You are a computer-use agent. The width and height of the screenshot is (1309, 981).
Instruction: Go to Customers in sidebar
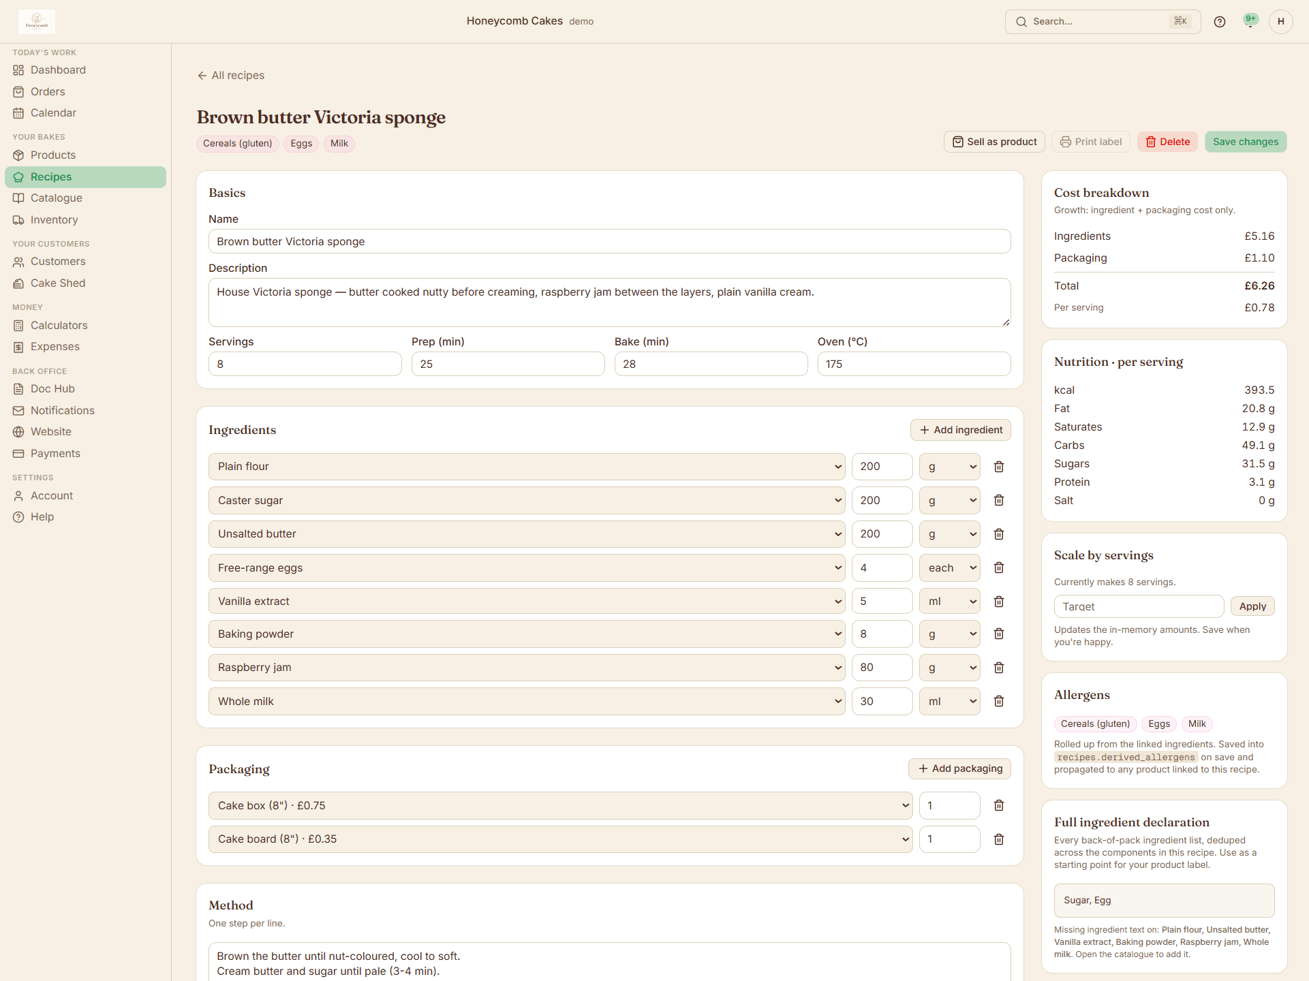85,262
